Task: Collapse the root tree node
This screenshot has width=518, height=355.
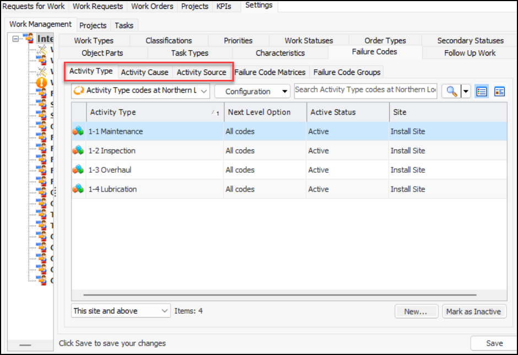Action: click(x=15, y=39)
